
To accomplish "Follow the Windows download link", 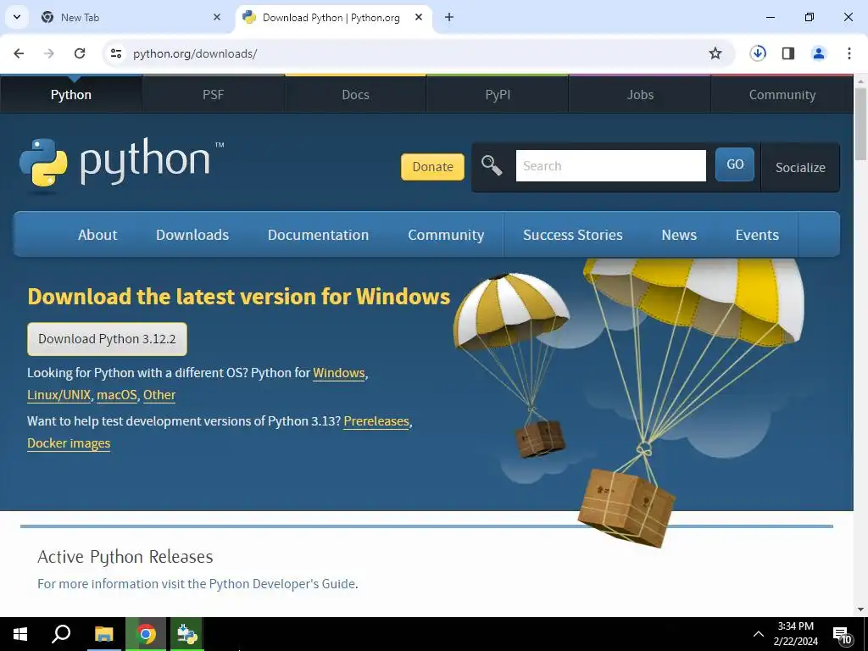I will (x=339, y=373).
